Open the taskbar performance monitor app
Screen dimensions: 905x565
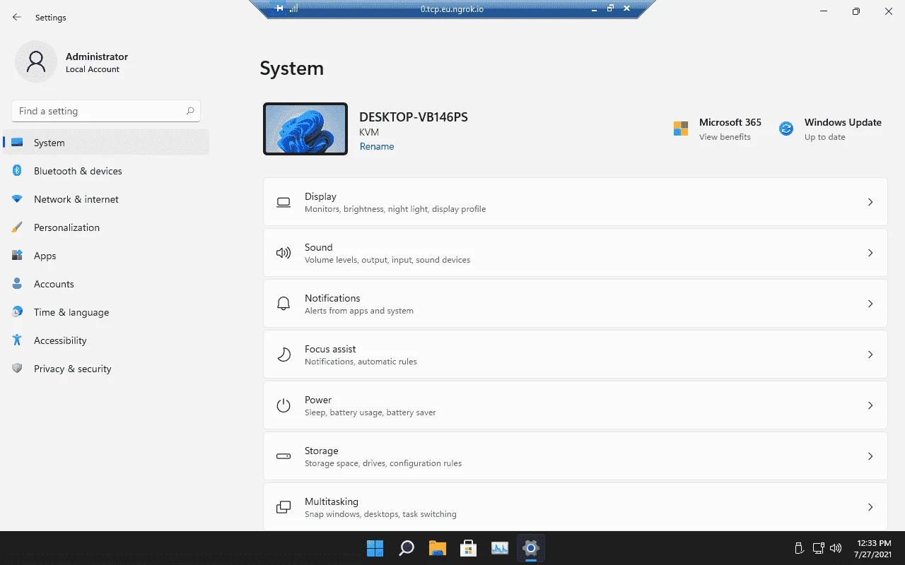(x=500, y=548)
